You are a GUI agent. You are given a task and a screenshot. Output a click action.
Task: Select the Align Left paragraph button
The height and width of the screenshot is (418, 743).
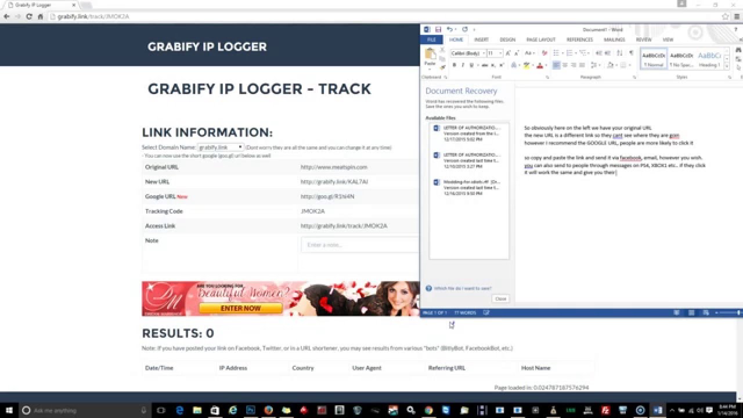click(x=556, y=65)
